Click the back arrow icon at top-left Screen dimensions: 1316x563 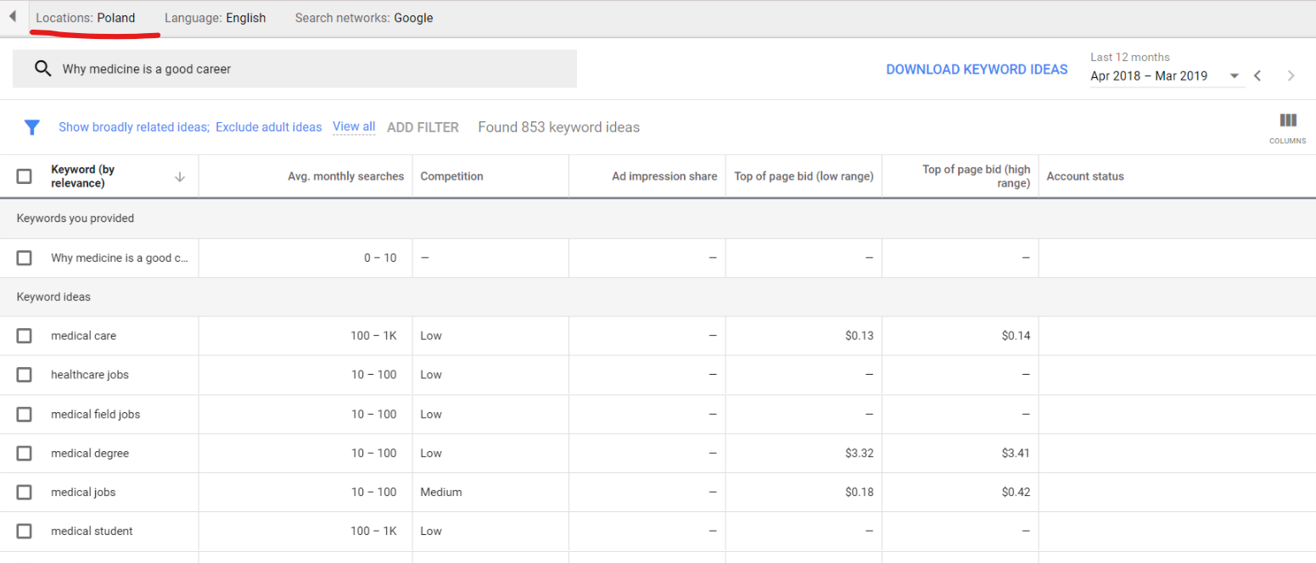point(13,17)
